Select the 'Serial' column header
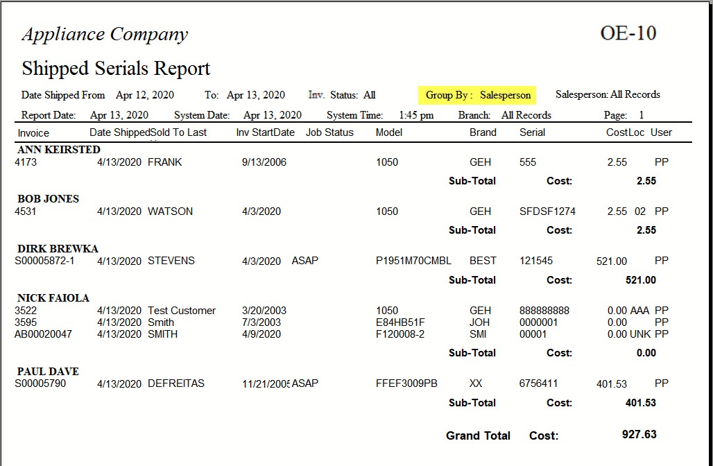Viewport: 713px width, 466px height. point(532,132)
